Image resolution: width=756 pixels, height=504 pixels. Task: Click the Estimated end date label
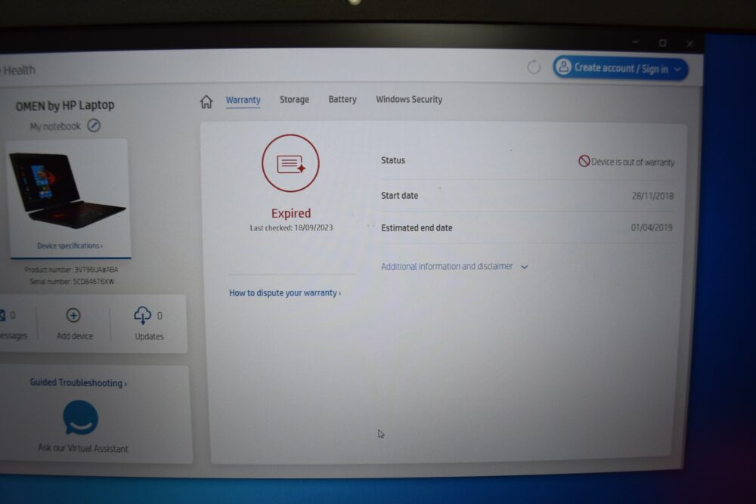coord(417,228)
